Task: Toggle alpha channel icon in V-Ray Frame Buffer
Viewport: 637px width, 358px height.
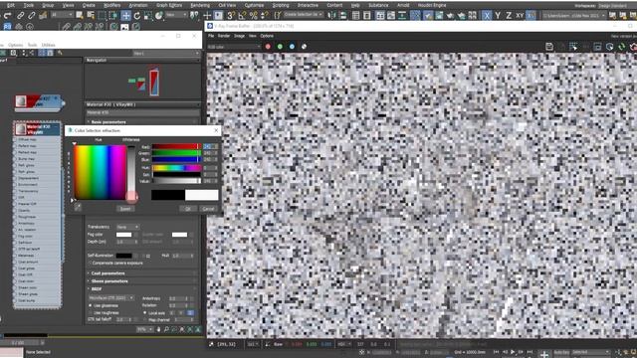Action: tap(304, 47)
